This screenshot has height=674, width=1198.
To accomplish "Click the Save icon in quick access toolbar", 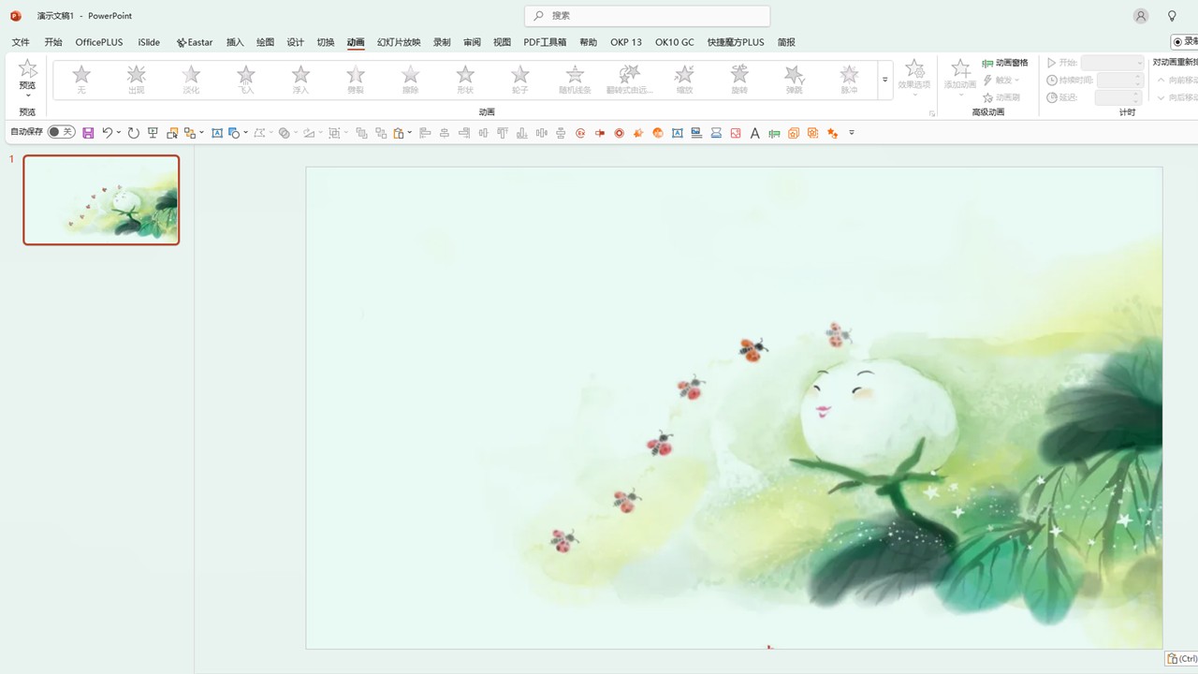I will pos(88,133).
